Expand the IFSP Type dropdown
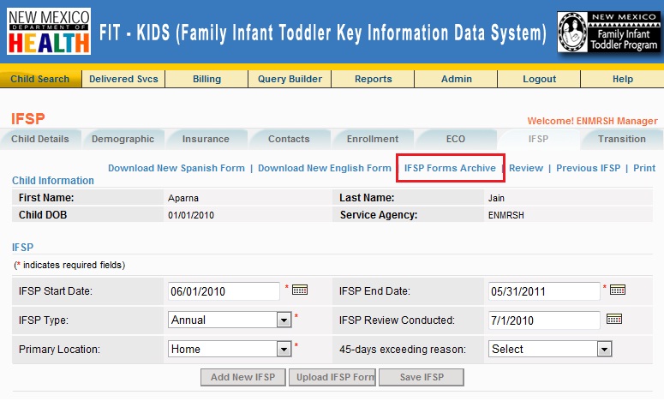The width and height of the screenshot is (664, 401). [x=284, y=320]
